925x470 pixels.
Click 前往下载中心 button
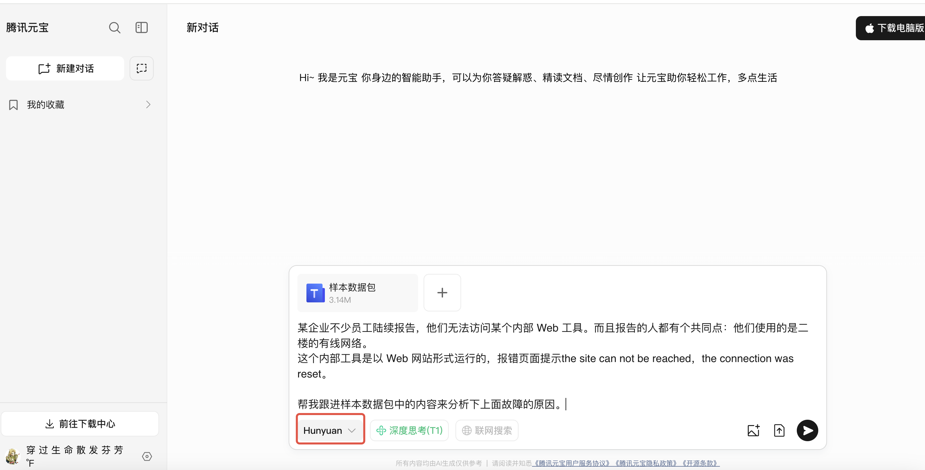pyautogui.click(x=80, y=424)
